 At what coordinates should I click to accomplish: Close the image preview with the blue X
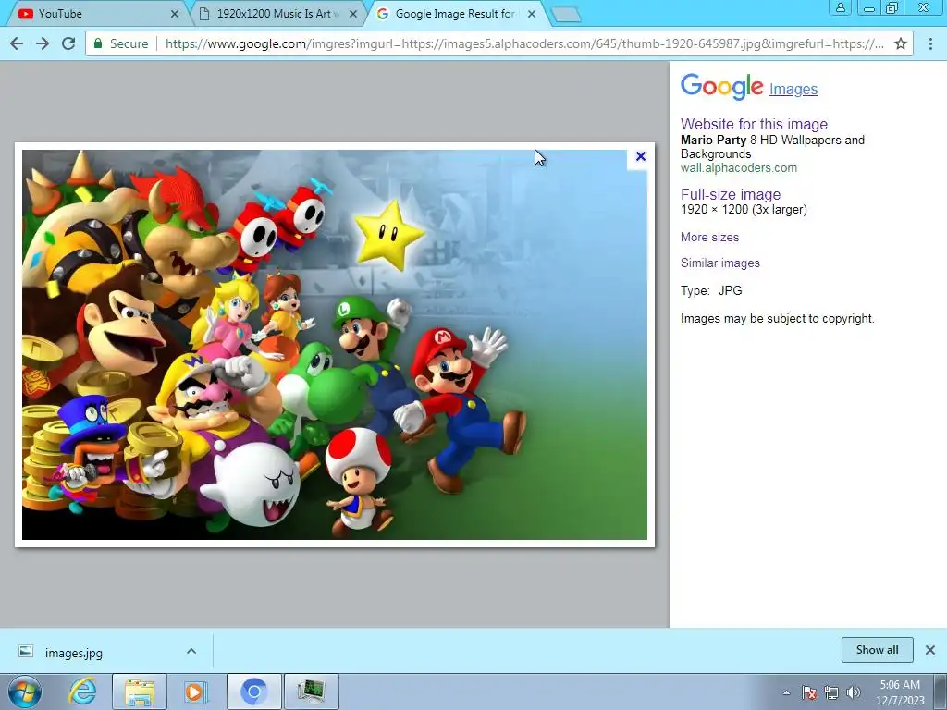641,156
